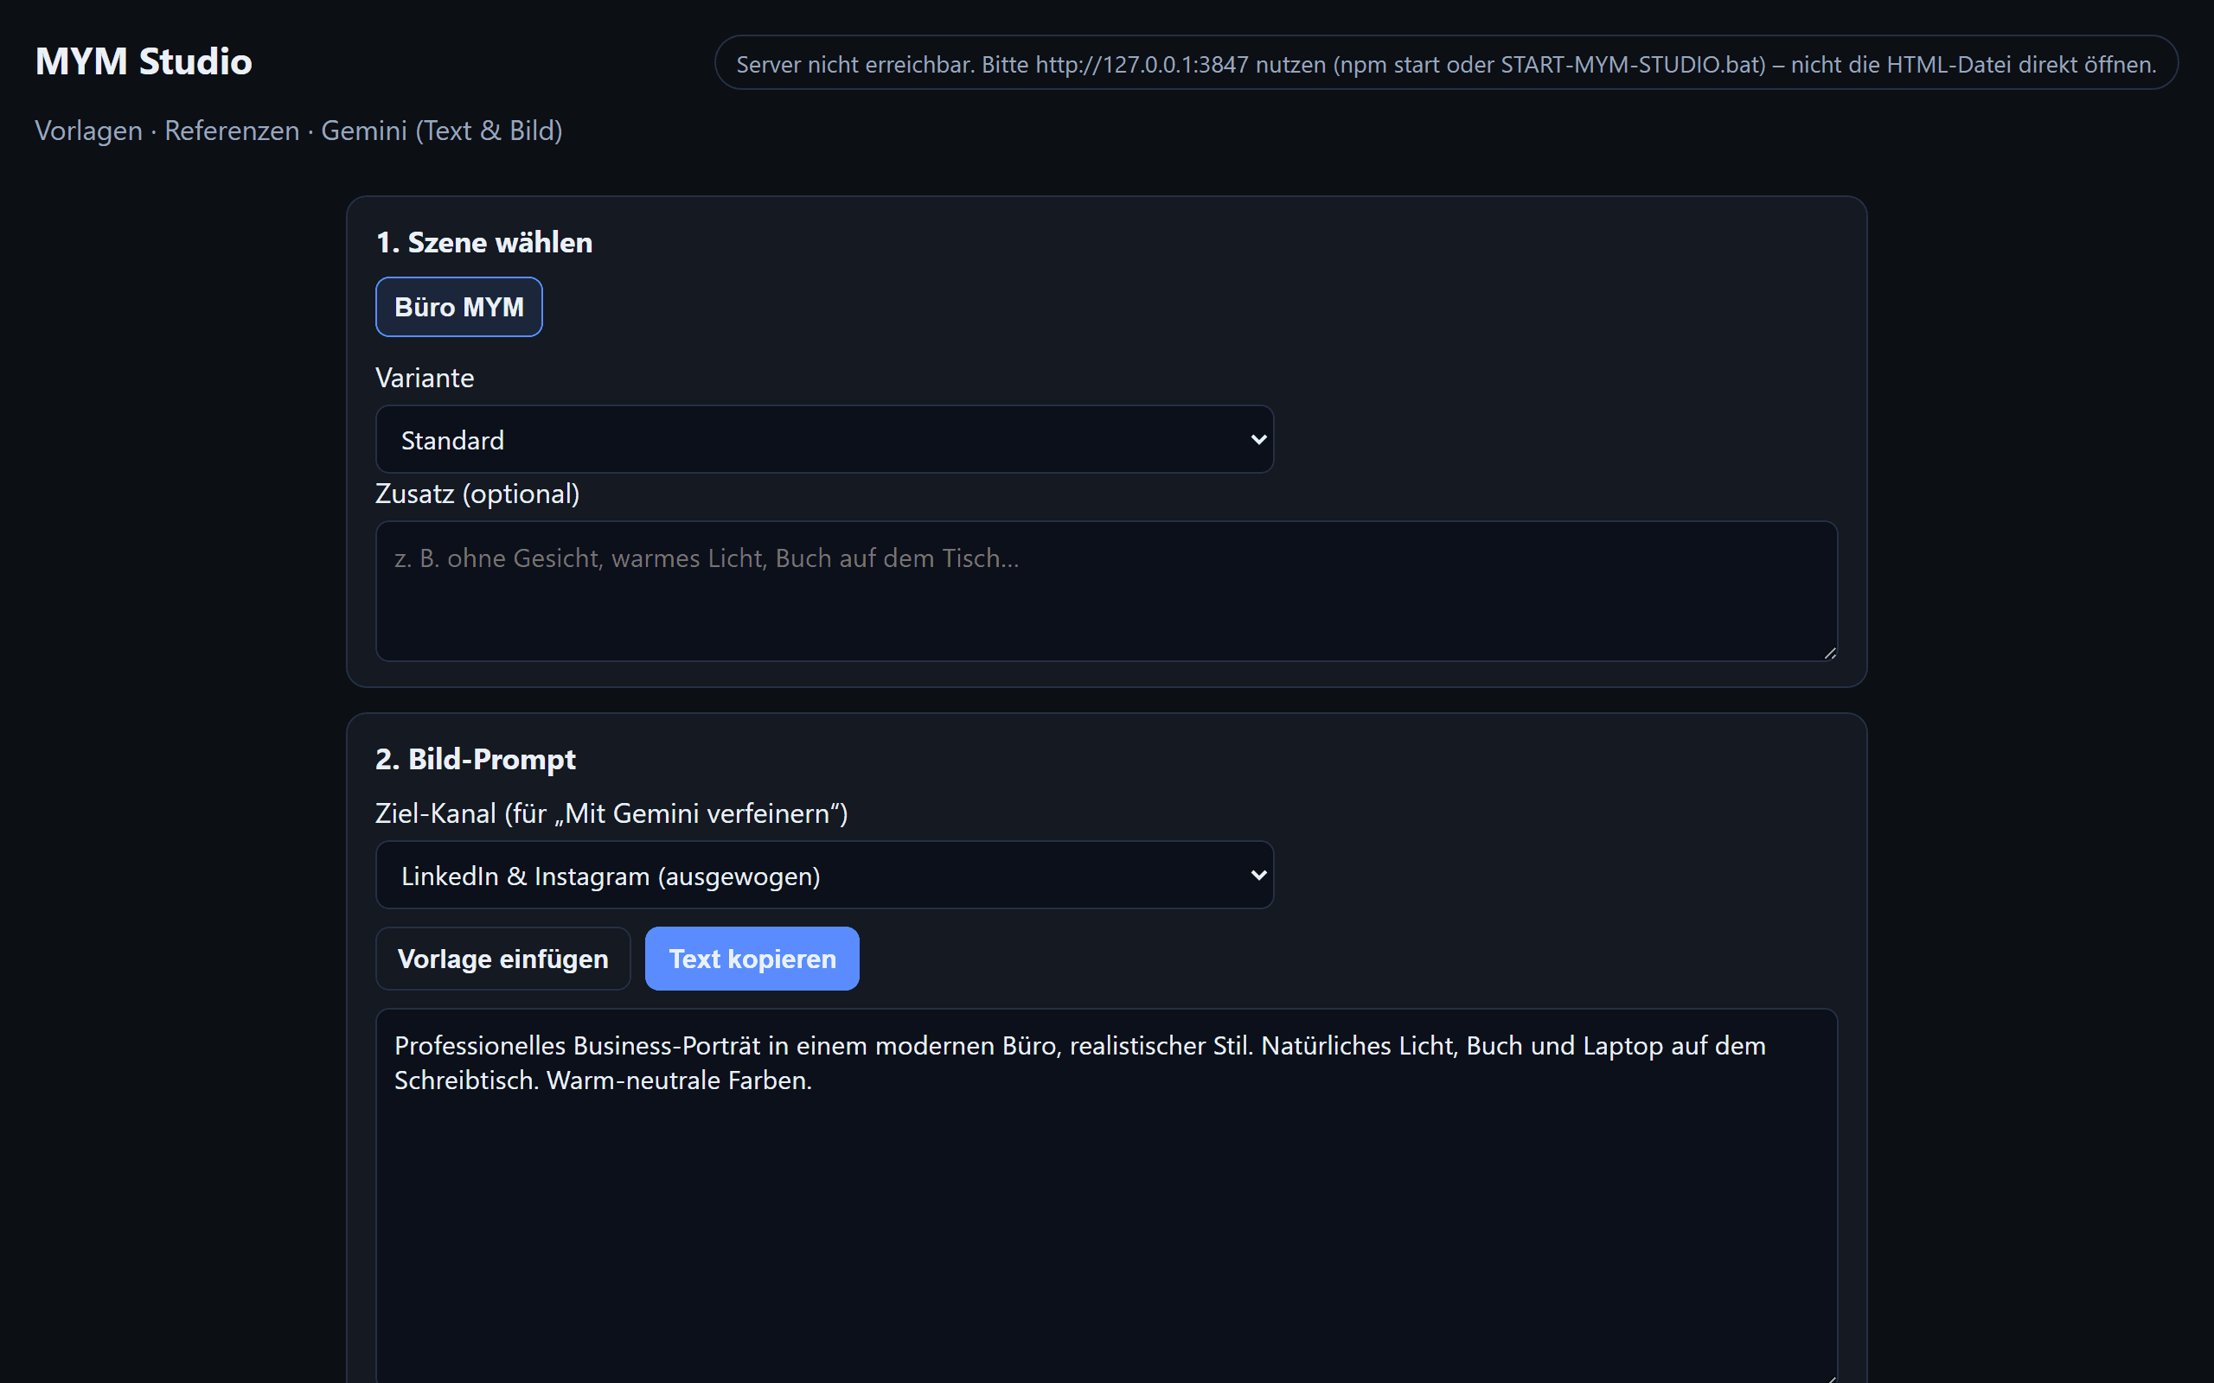Click the Zusatz (optional) label

point(477,494)
